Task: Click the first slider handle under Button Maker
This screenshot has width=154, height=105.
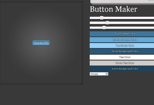Action: [102, 18]
